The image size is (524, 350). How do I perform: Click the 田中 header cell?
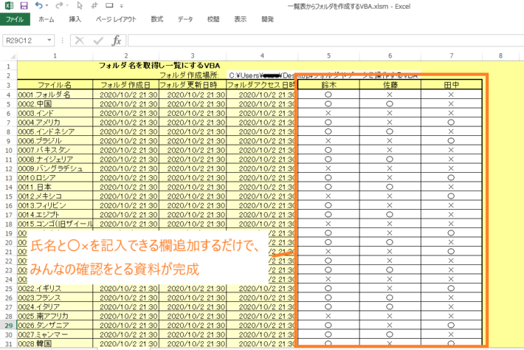451,85
